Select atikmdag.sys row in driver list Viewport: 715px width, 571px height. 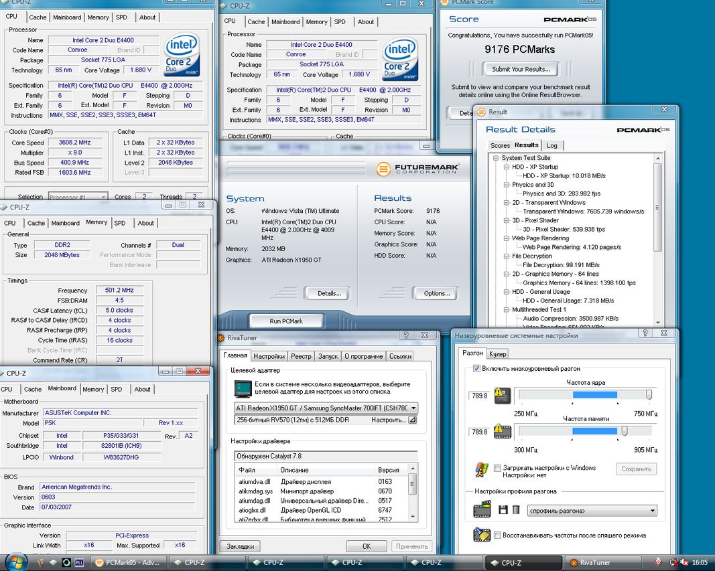click(322, 491)
